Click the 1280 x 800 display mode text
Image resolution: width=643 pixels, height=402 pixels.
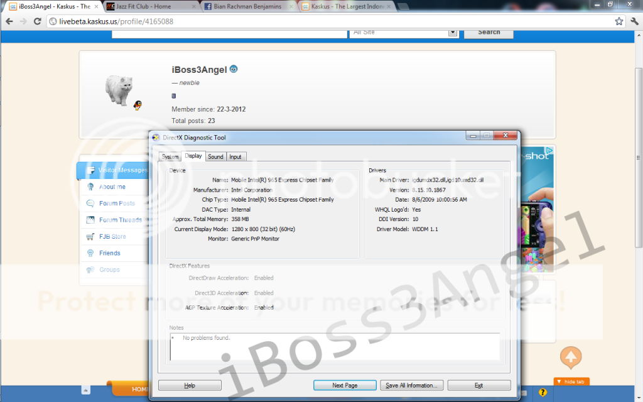[263, 229]
